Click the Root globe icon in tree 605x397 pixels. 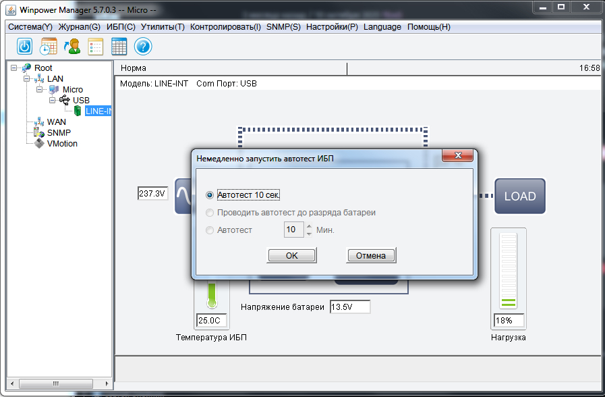click(26, 68)
